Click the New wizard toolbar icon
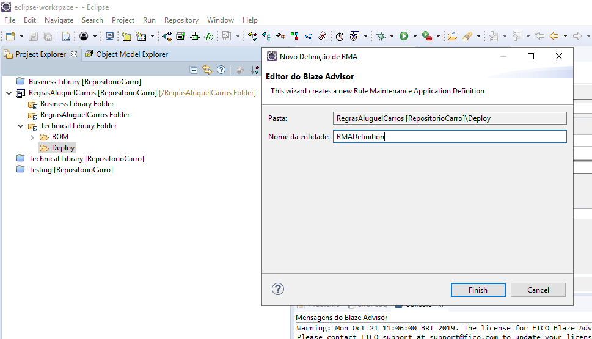592x339 pixels. pyautogui.click(x=10, y=36)
